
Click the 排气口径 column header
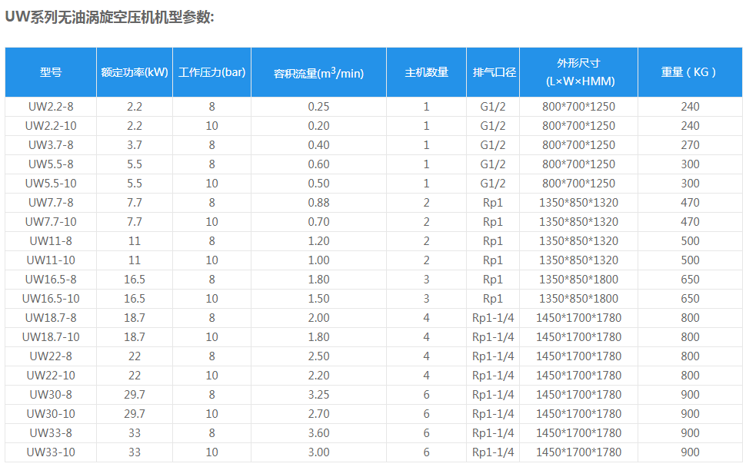click(493, 72)
